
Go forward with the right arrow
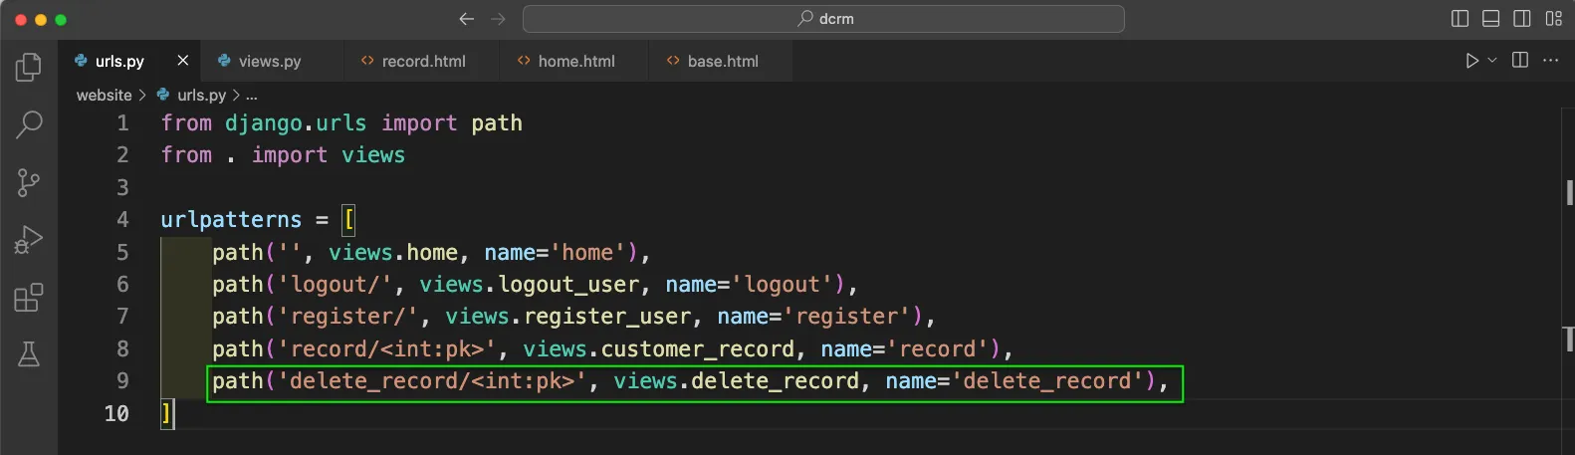(x=499, y=19)
